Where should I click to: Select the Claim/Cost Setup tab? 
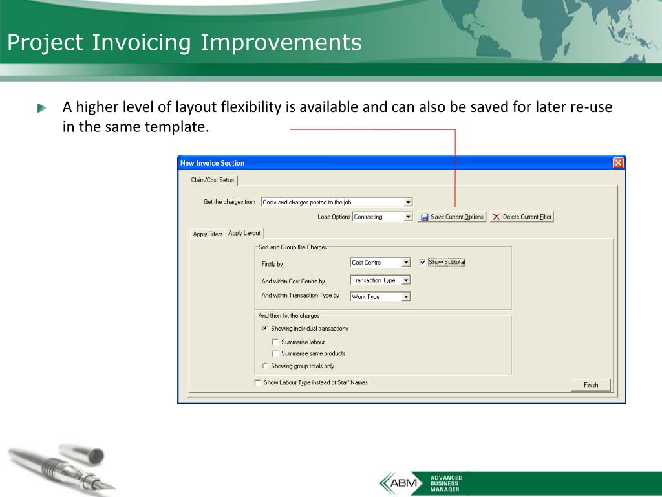click(x=212, y=180)
